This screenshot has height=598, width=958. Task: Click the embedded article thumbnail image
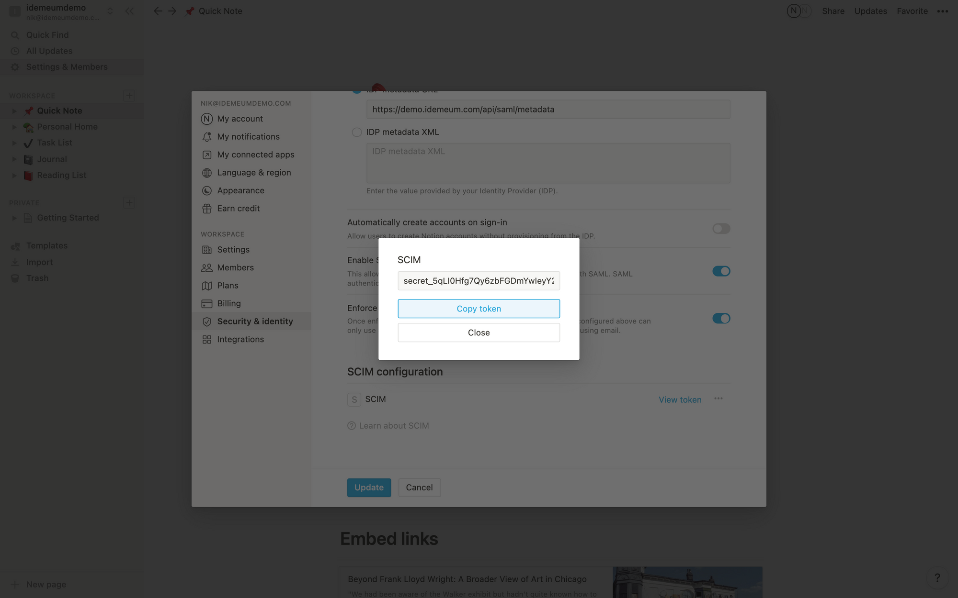(687, 582)
